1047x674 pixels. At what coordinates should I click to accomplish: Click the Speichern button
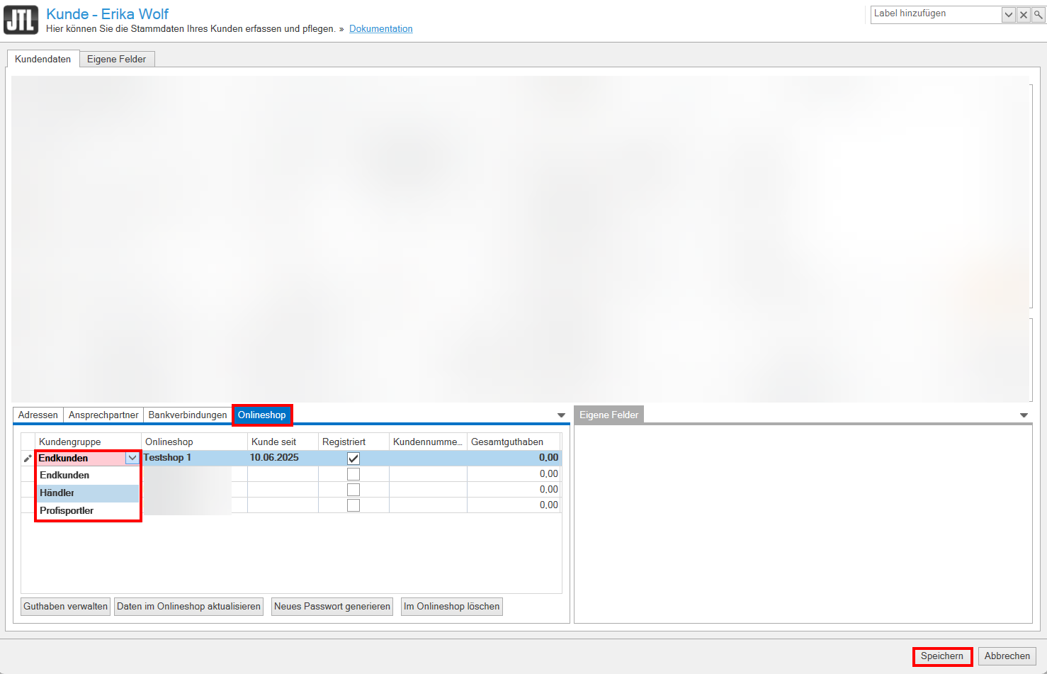(x=941, y=656)
